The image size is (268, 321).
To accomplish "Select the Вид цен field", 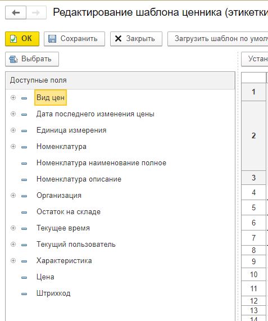I will tap(51, 97).
